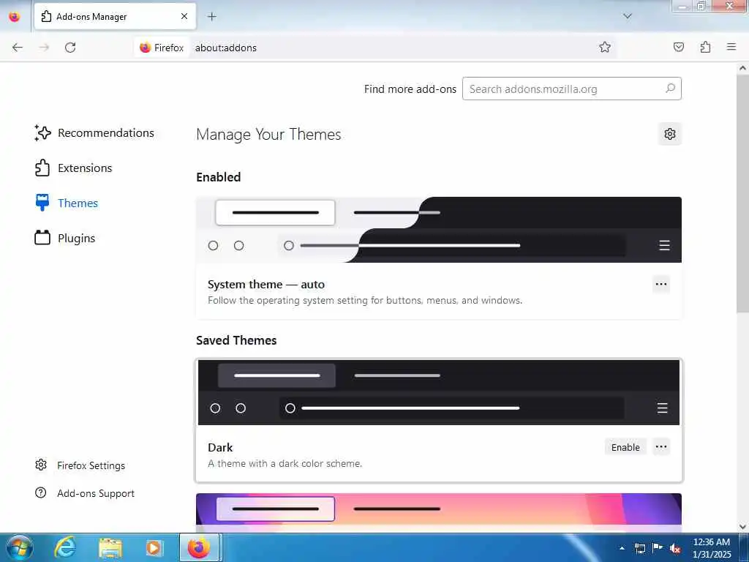Click the Dark theme preview image
The height and width of the screenshot is (562, 749).
tap(439, 393)
